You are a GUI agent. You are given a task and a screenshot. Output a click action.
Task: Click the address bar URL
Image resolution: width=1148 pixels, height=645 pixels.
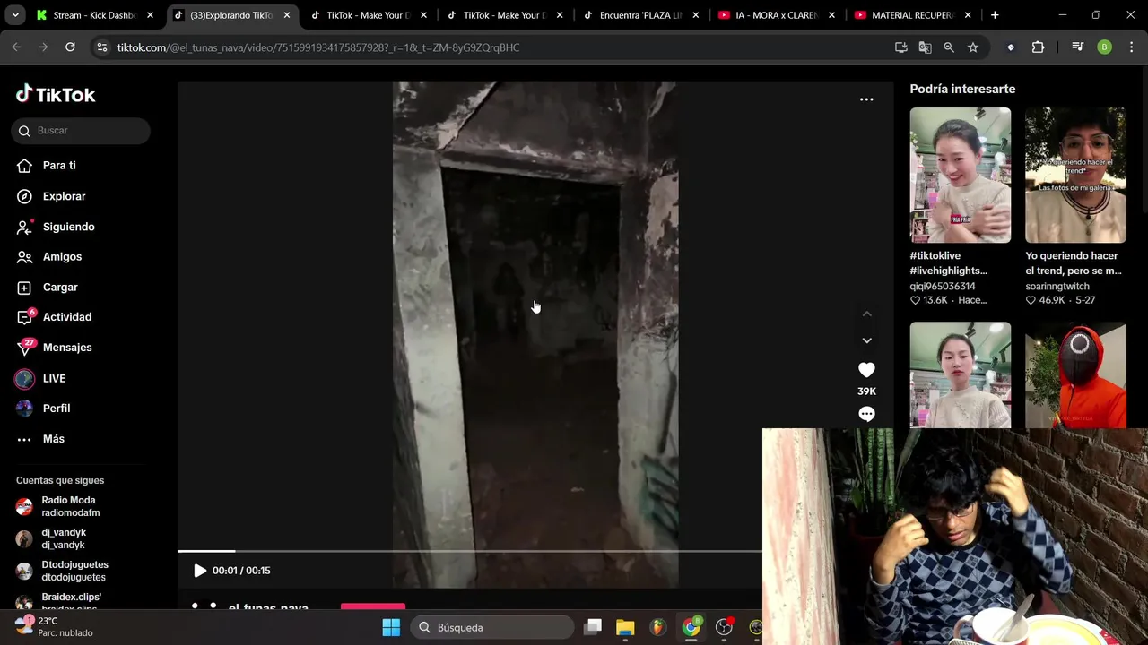318,47
